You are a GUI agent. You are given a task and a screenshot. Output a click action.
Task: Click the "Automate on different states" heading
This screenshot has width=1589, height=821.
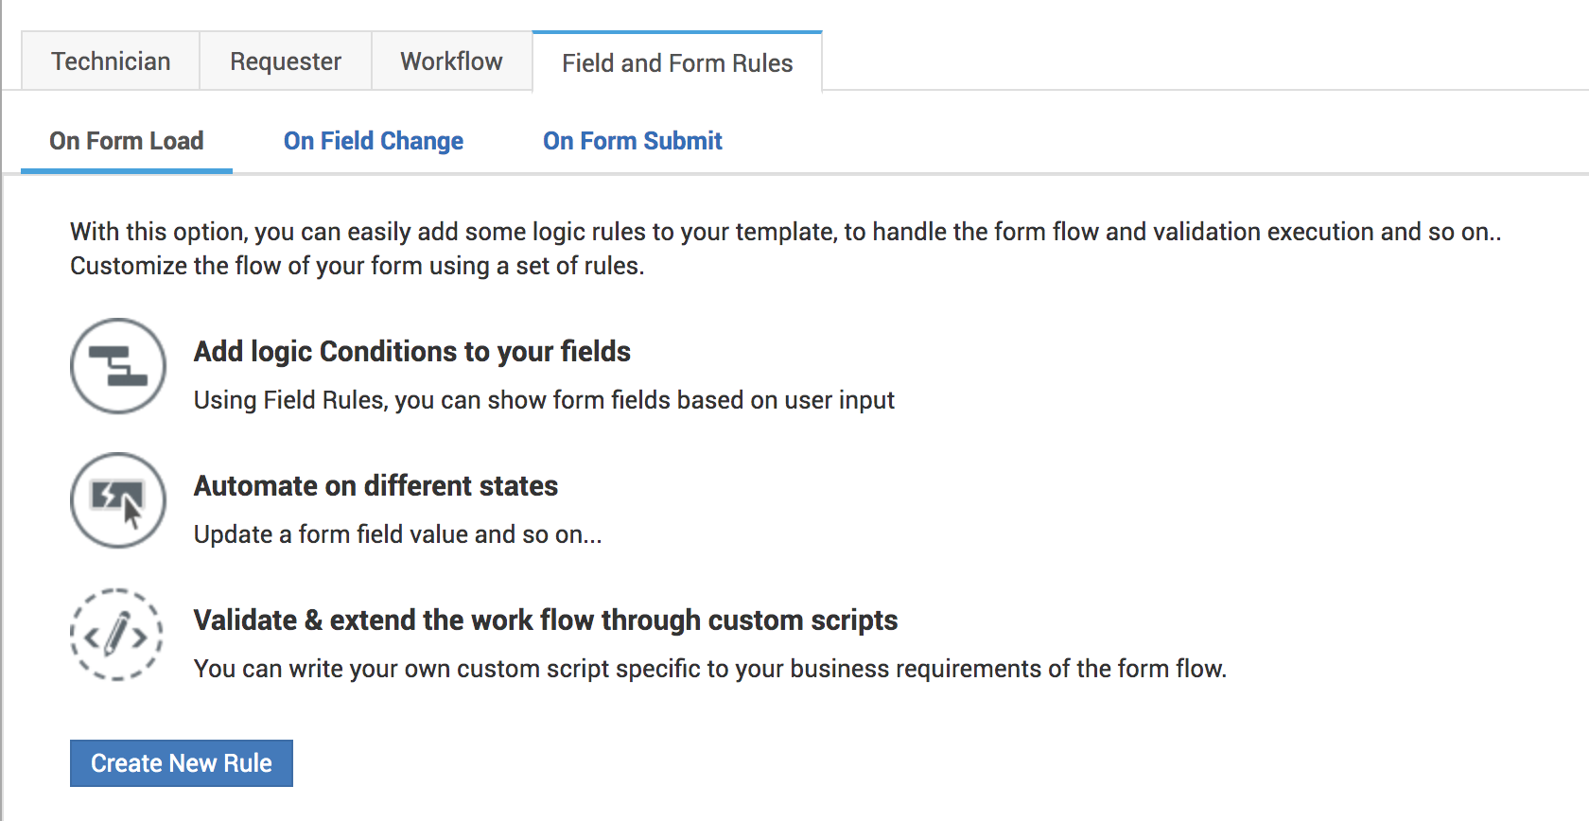(376, 486)
